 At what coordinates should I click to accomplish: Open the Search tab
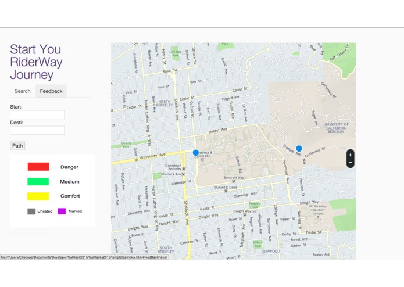click(23, 91)
